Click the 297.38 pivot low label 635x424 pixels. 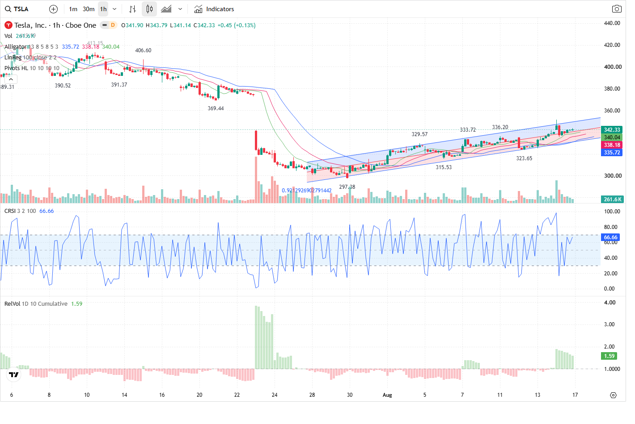347,187
